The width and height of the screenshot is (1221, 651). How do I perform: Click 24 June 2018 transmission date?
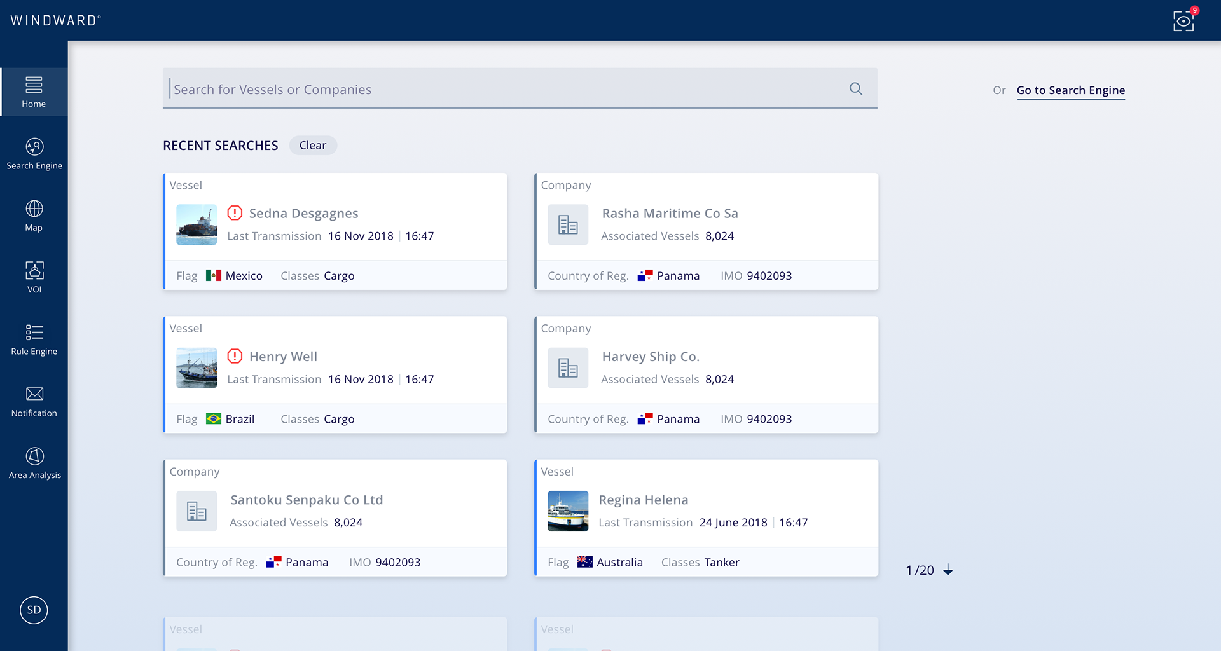733,523
